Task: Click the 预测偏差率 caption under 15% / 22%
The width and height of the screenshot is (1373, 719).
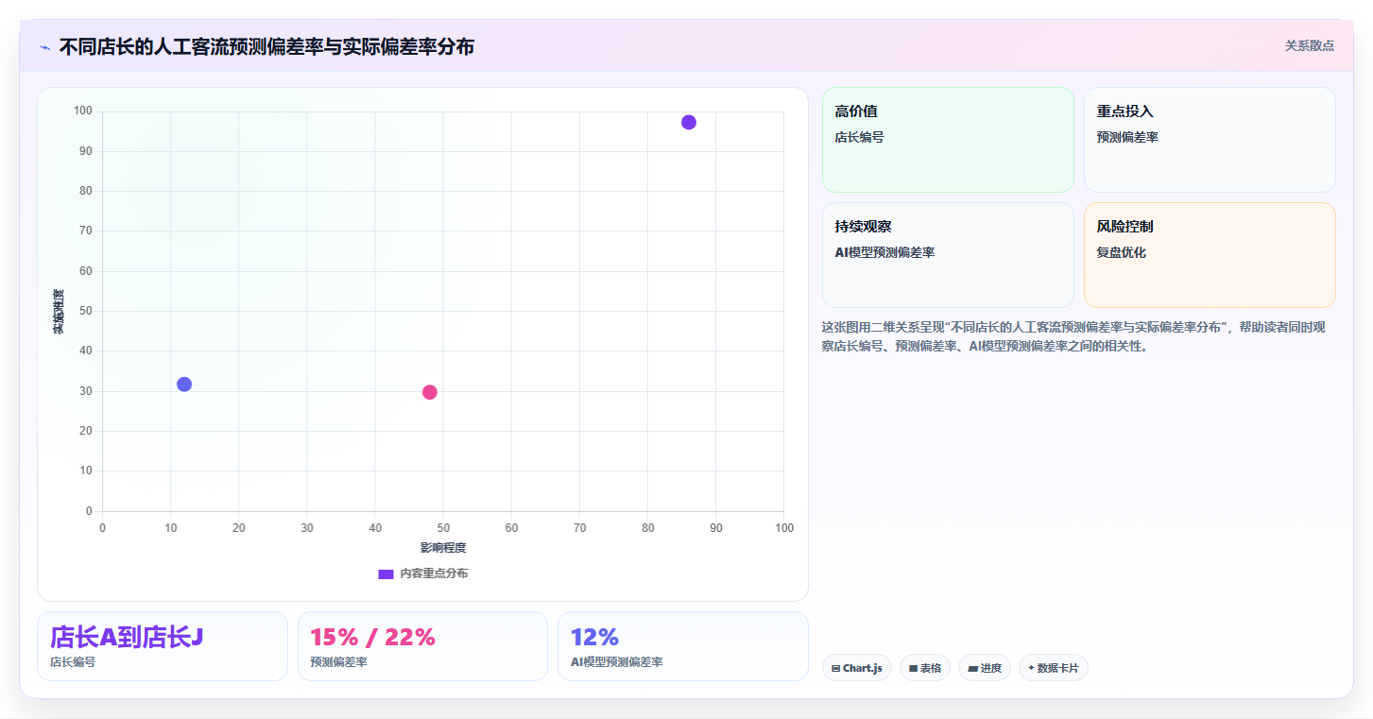Action: [x=338, y=662]
